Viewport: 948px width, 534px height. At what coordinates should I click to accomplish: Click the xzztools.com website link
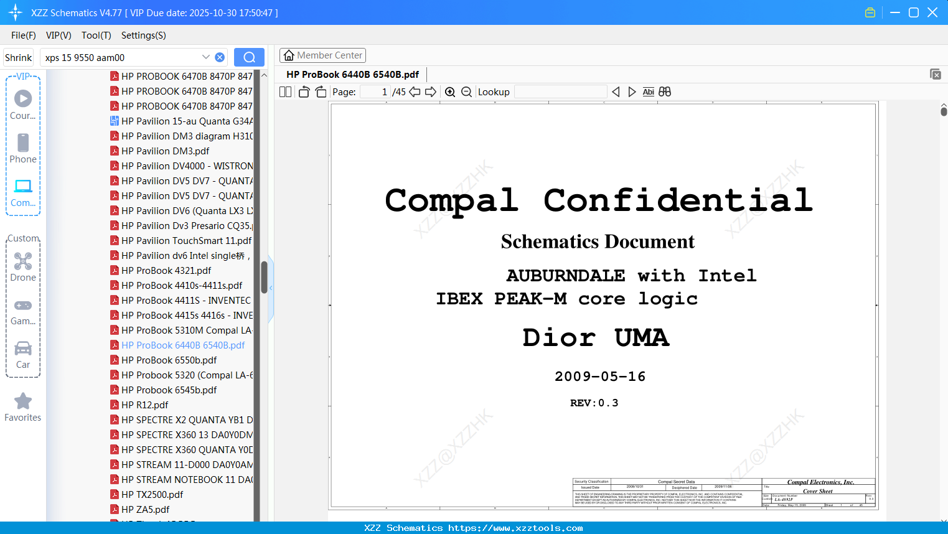point(515,528)
